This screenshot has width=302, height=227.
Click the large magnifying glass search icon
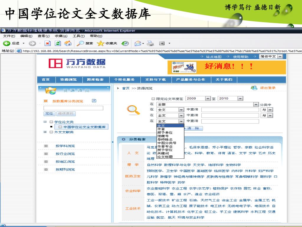click(133, 110)
